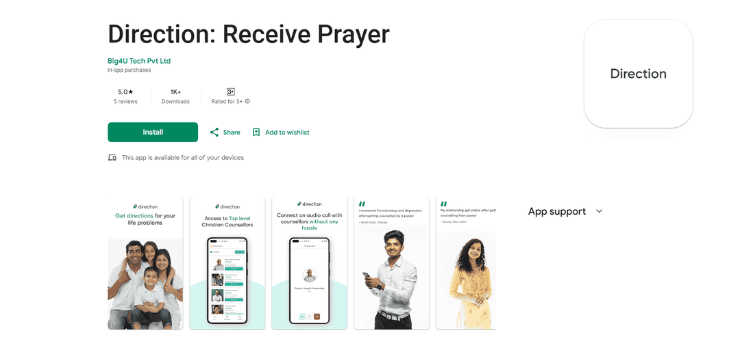This screenshot has width=740, height=350.
Task: Open audio call screenshot thumbnail
Action: pyautogui.click(x=310, y=263)
